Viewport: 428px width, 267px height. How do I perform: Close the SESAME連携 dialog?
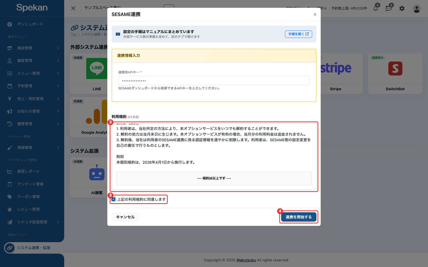(315, 14)
